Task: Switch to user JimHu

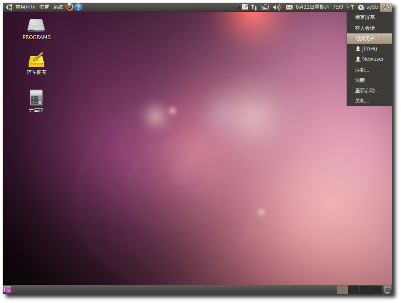Action: pos(369,49)
